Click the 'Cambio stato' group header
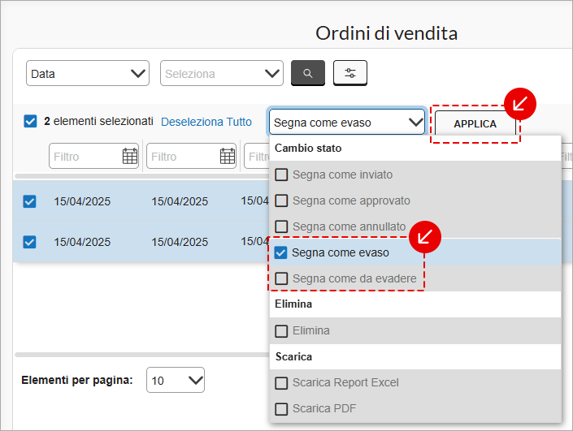 point(308,148)
